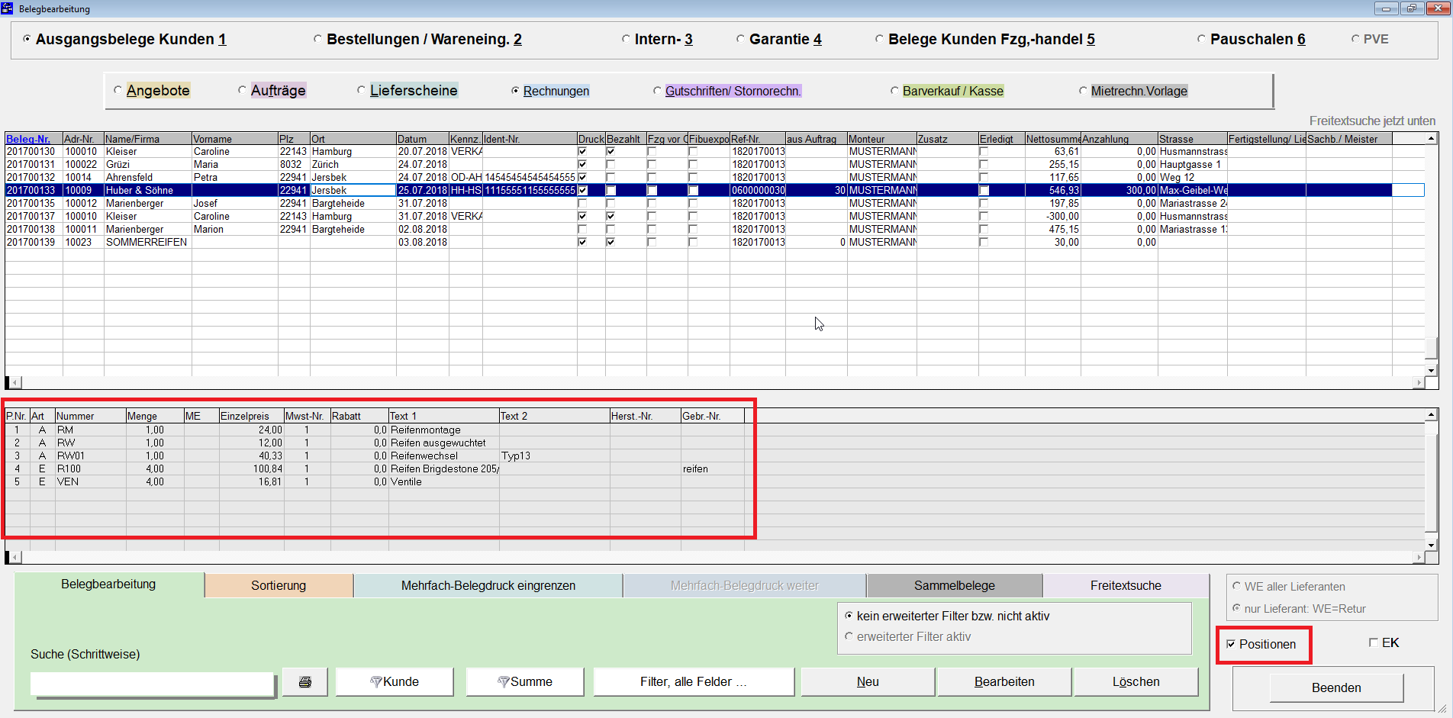Viewport: 1453px width, 718px height.
Task: Choose Gutschriften/ Stornorechn. document type
Action: pos(727,91)
